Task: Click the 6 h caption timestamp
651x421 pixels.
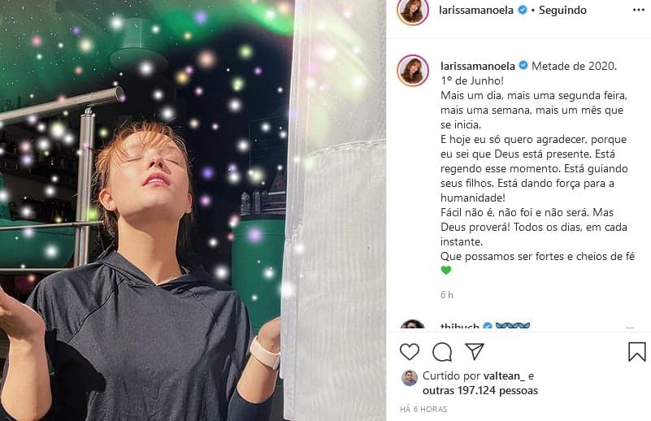Action: pos(447,295)
